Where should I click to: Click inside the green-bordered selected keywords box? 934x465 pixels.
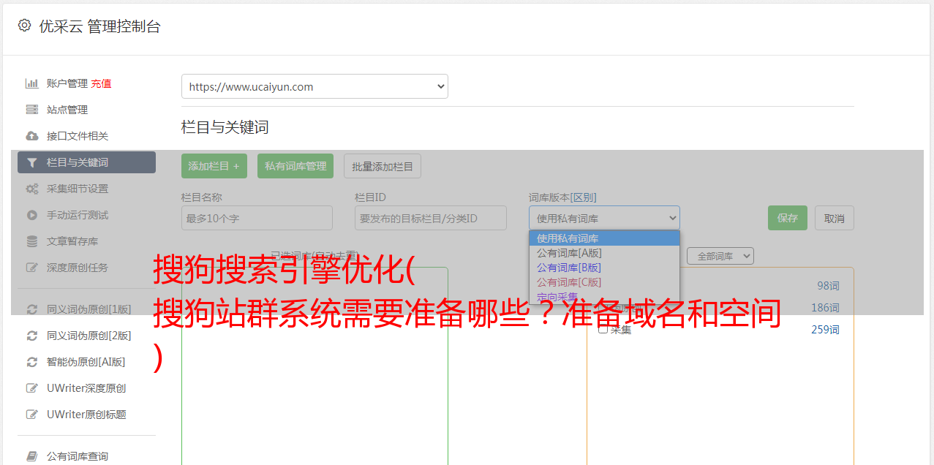pos(315,366)
